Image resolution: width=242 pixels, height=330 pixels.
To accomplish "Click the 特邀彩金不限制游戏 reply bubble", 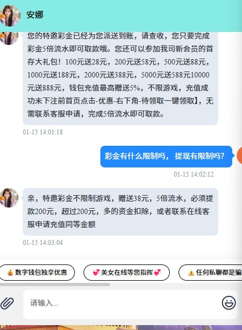I will [120, 212].
